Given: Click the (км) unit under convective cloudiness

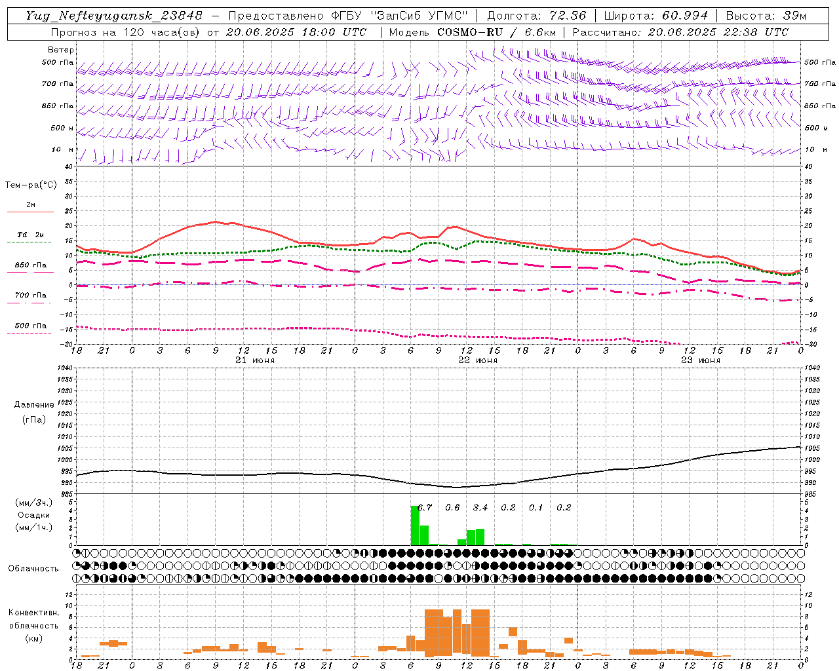Looking at the screenshot, I should [x=34, y=638].
